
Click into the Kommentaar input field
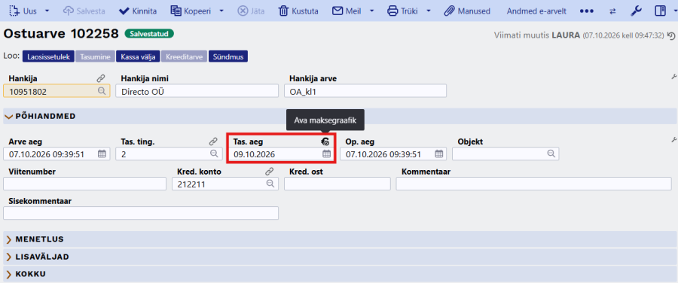click(534, 184)
